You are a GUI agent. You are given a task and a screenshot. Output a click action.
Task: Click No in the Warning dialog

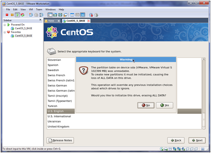[146, 105]
